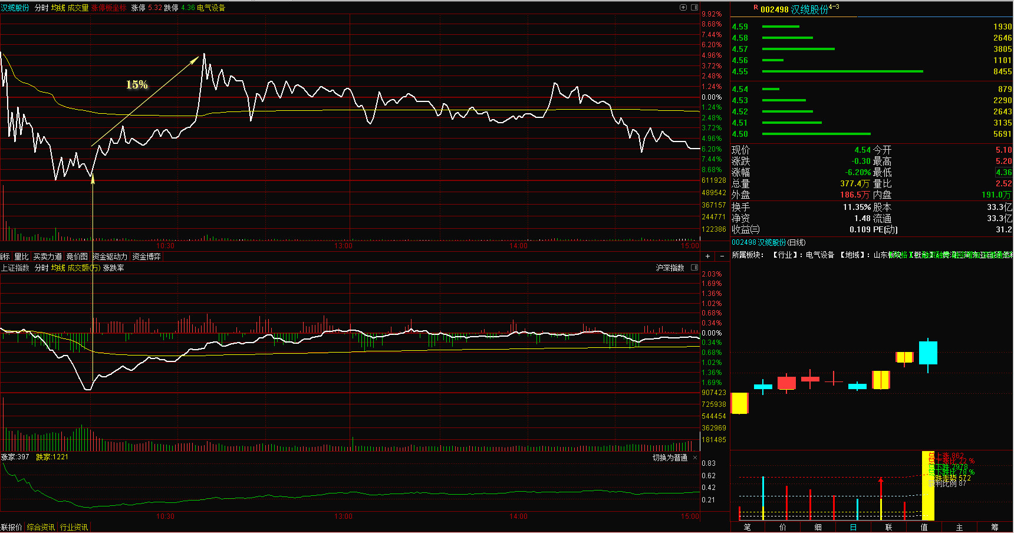Click the 涨家:397 counter
This screenshot has width=1014, height=533.
pyautogui.click(x=15, y=457)
